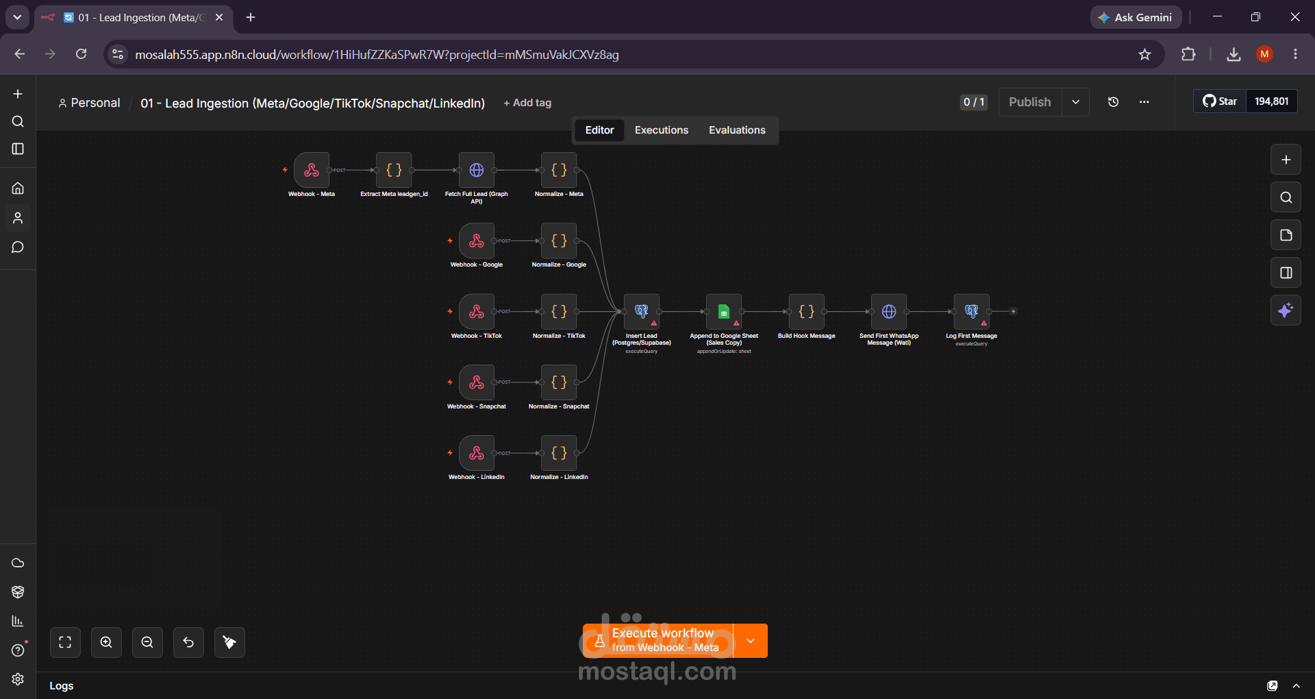Open workflow version history
The image size is (1315, 699).
[x=1114, y=102]
